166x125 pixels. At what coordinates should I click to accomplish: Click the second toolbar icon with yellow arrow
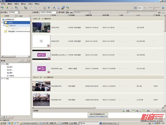(x=7, y=8)
